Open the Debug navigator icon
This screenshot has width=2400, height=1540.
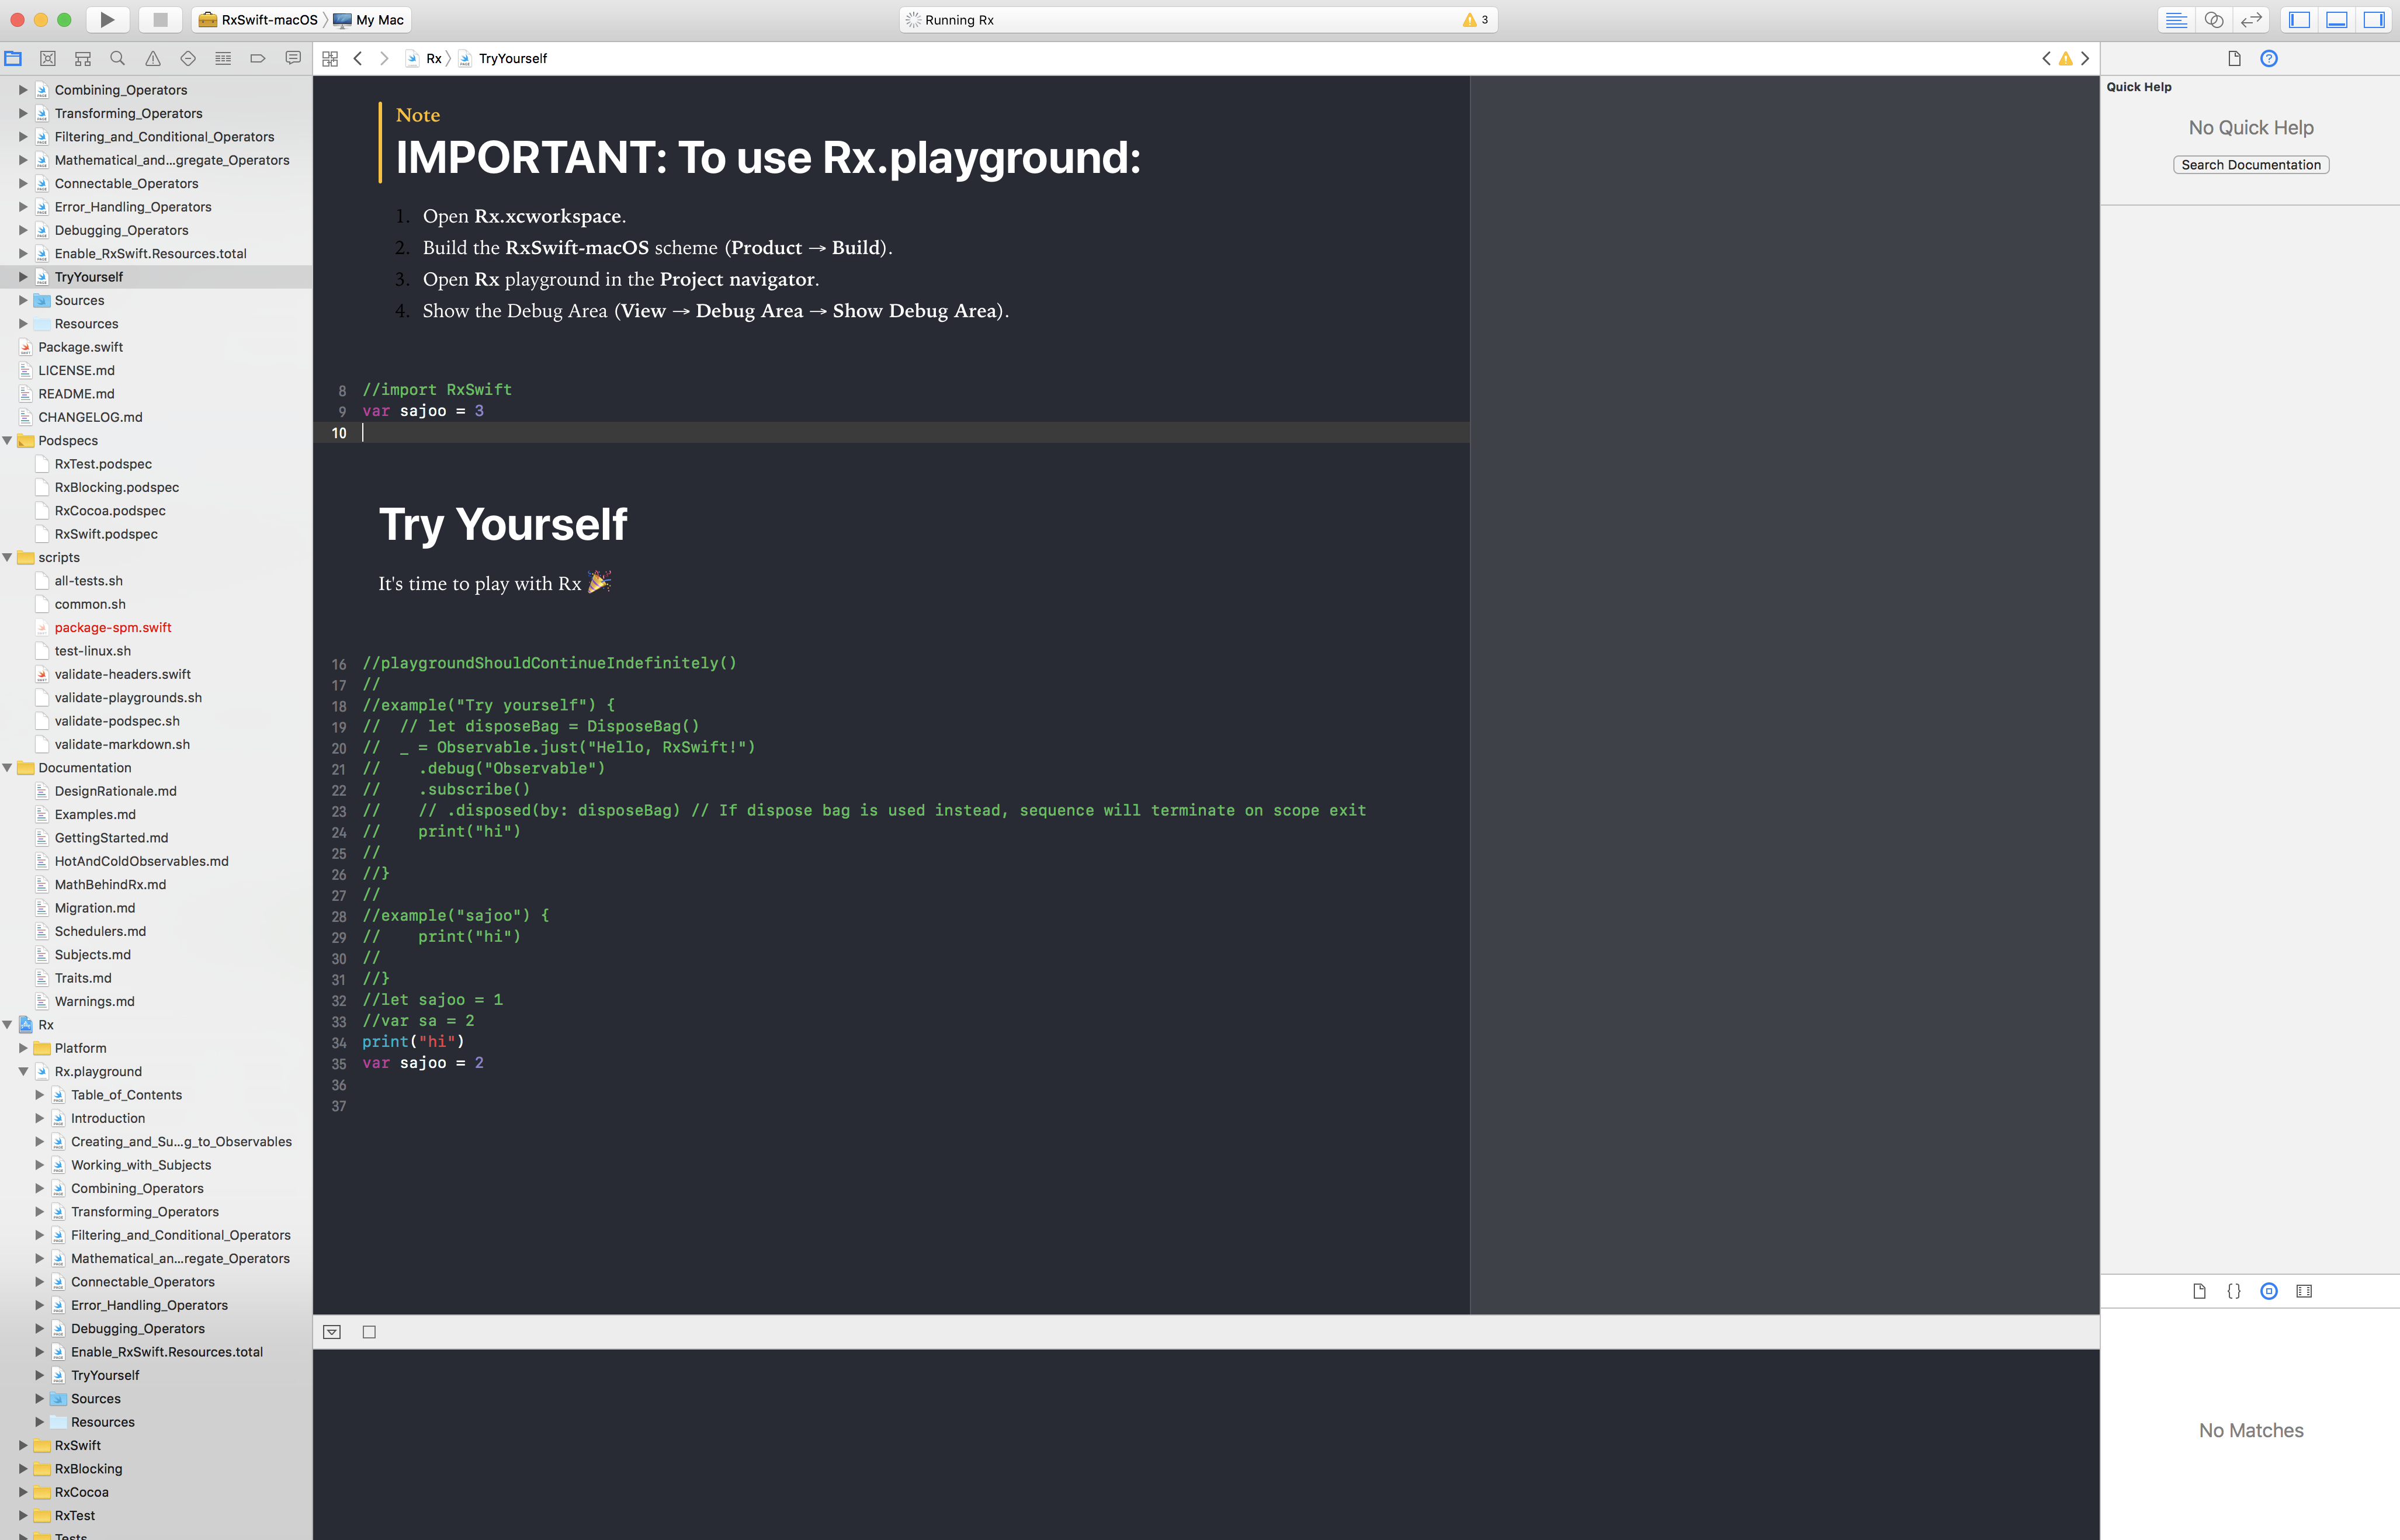(223, 58)
